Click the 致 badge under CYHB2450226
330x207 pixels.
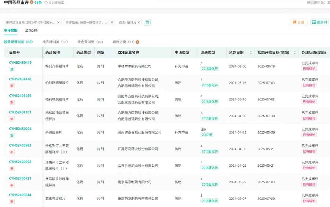click(12, 136)
